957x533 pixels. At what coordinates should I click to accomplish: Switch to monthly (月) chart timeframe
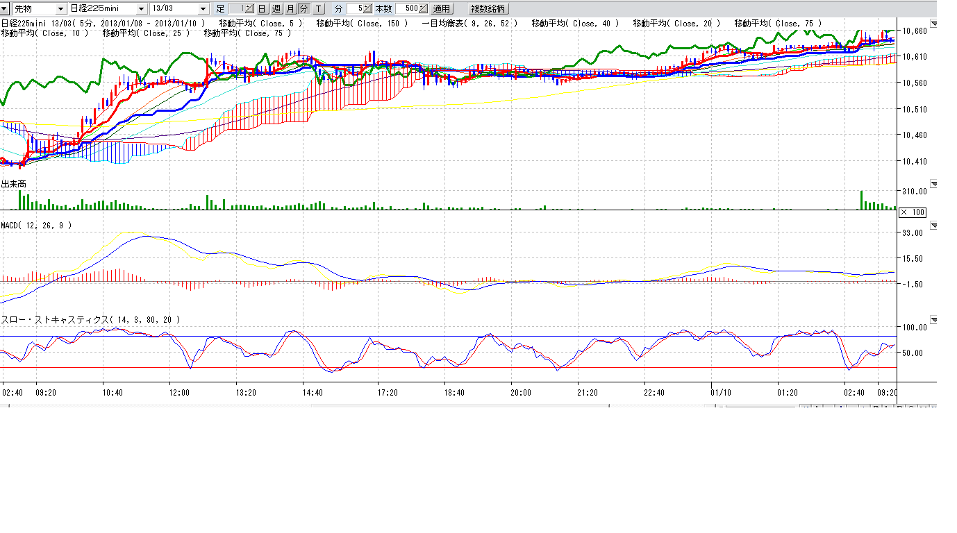(x=290, y=8)
